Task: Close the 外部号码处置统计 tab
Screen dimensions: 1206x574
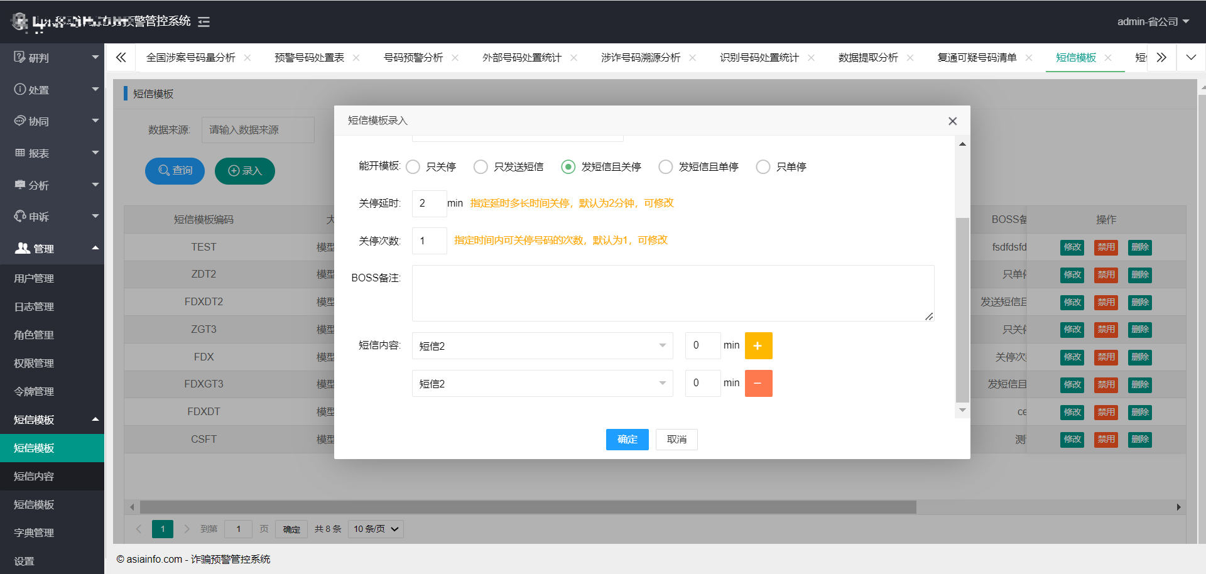Action: (x=573, y=58)
